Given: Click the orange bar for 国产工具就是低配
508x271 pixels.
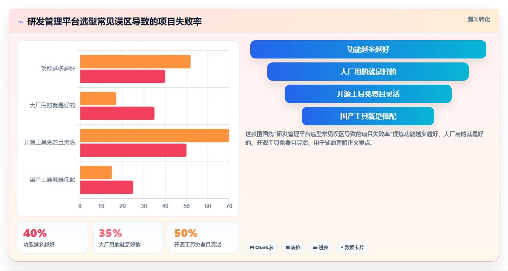Looking at the screenshot, I should tap(96, 172).
